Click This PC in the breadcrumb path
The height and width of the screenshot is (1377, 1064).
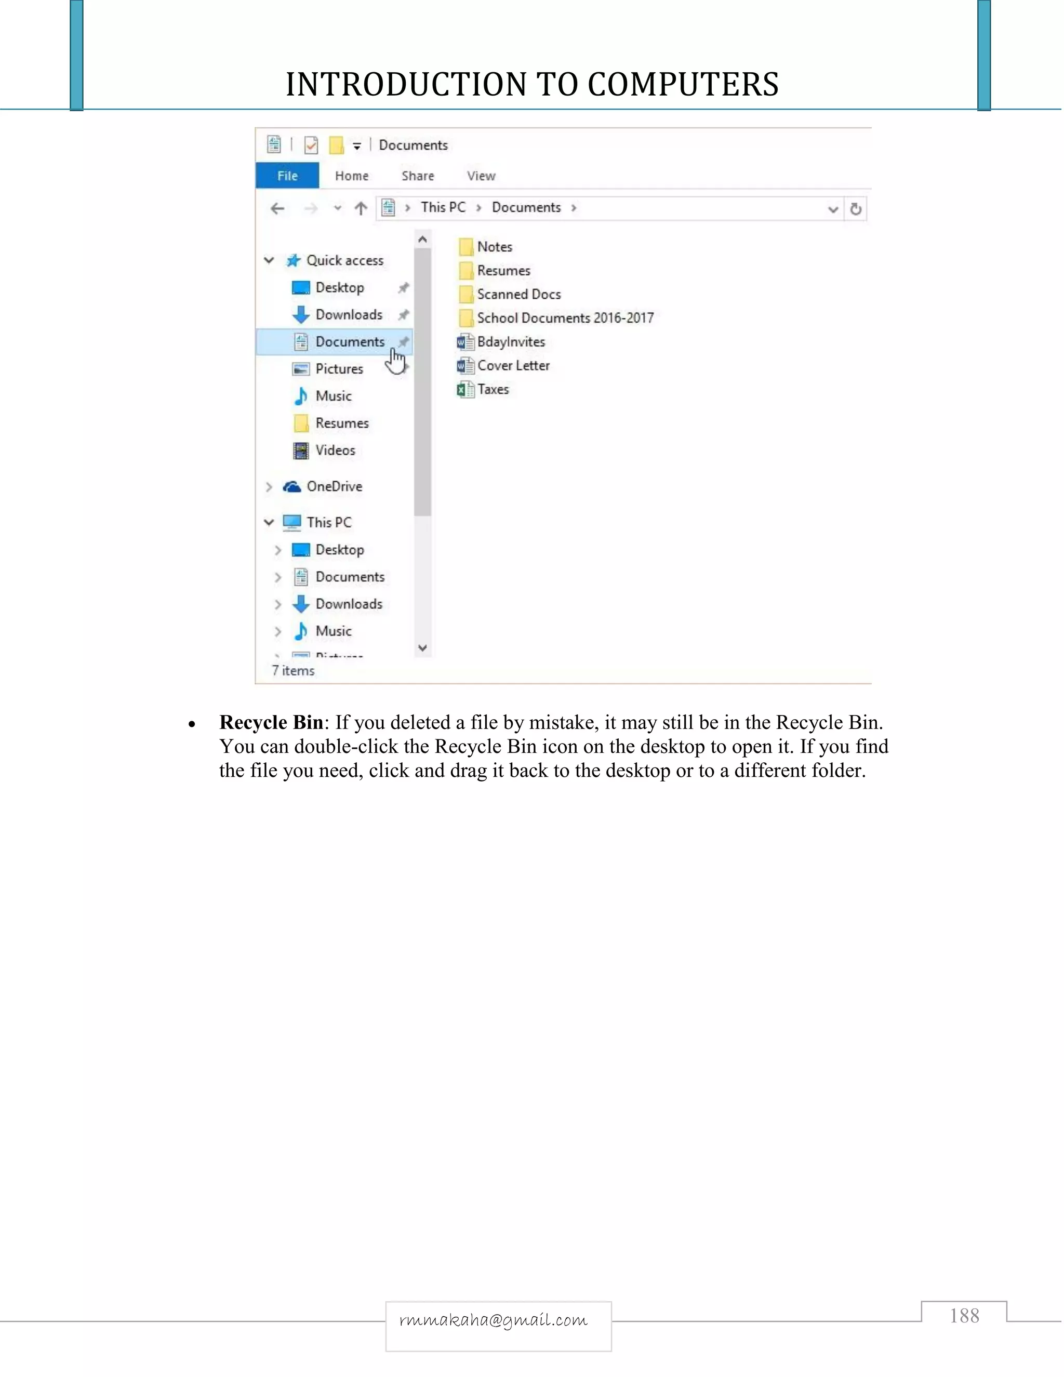click(443, 207)
